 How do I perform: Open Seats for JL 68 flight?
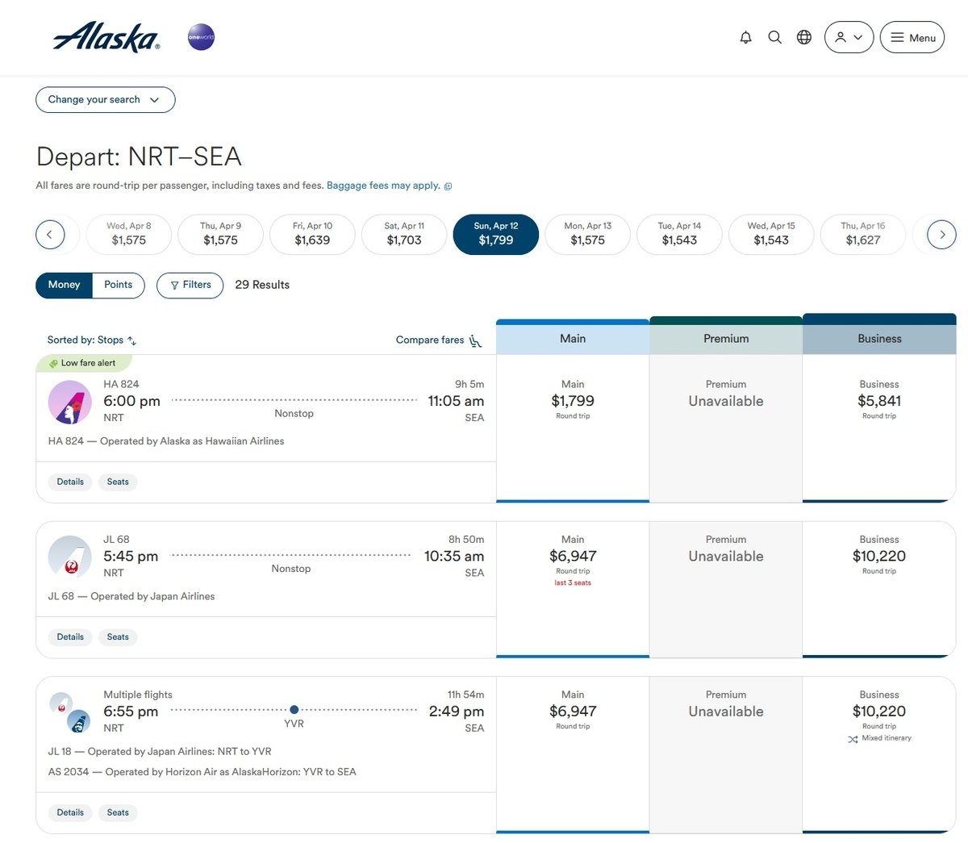coord(118,637)
